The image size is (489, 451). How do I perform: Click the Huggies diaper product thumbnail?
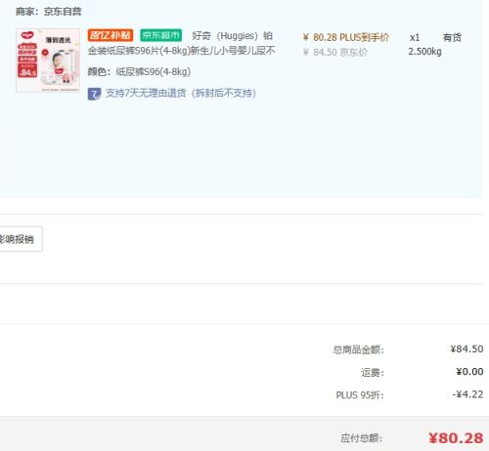(x=48, y=61)
